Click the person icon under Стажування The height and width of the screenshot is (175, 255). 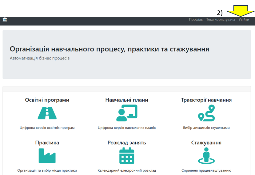click(206, 156)
